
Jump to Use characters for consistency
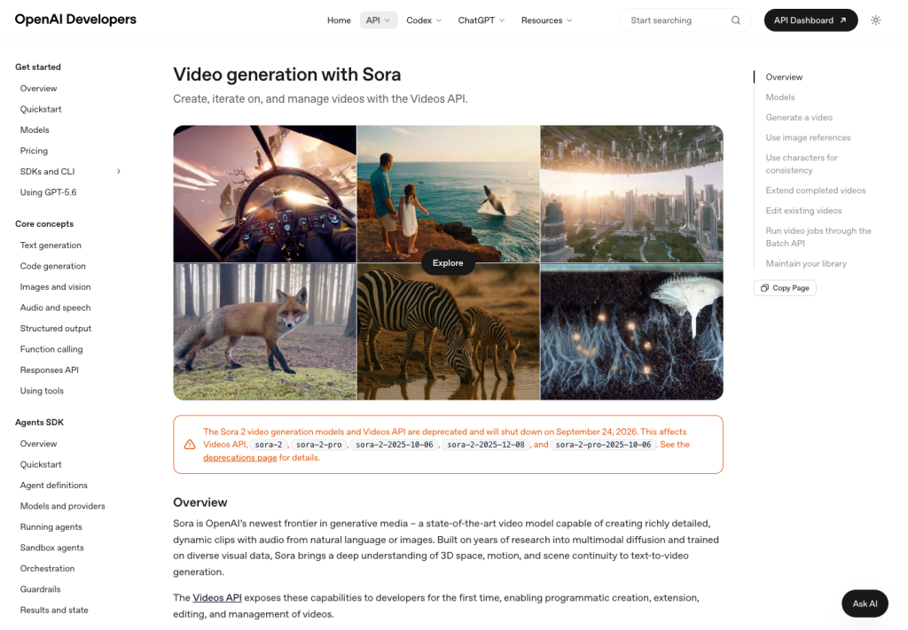[x=802, y=164]
